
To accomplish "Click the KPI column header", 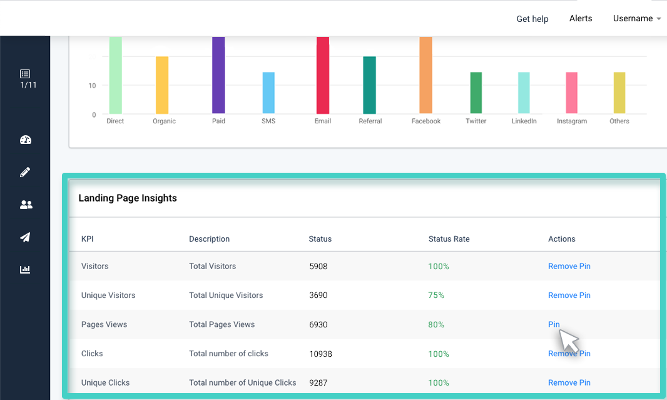I will (87, 239).
